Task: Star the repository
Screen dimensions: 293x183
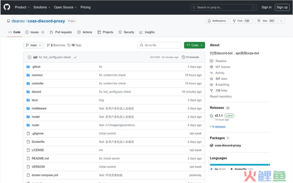Action: click(266, 21)
